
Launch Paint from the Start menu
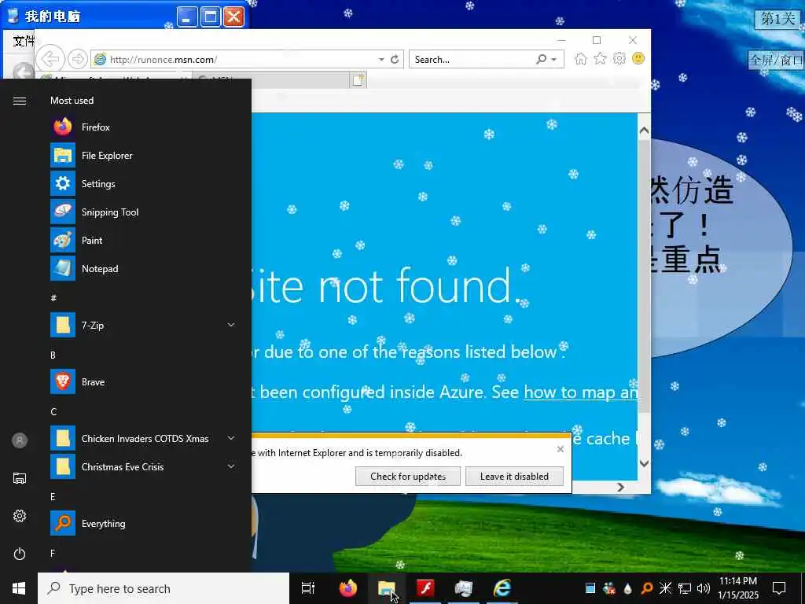(x=143, y=240)
